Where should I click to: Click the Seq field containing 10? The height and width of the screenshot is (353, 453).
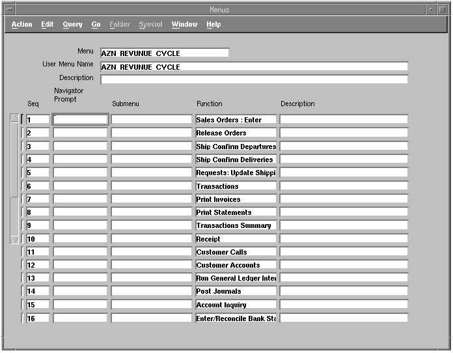[x=38, y=238]
